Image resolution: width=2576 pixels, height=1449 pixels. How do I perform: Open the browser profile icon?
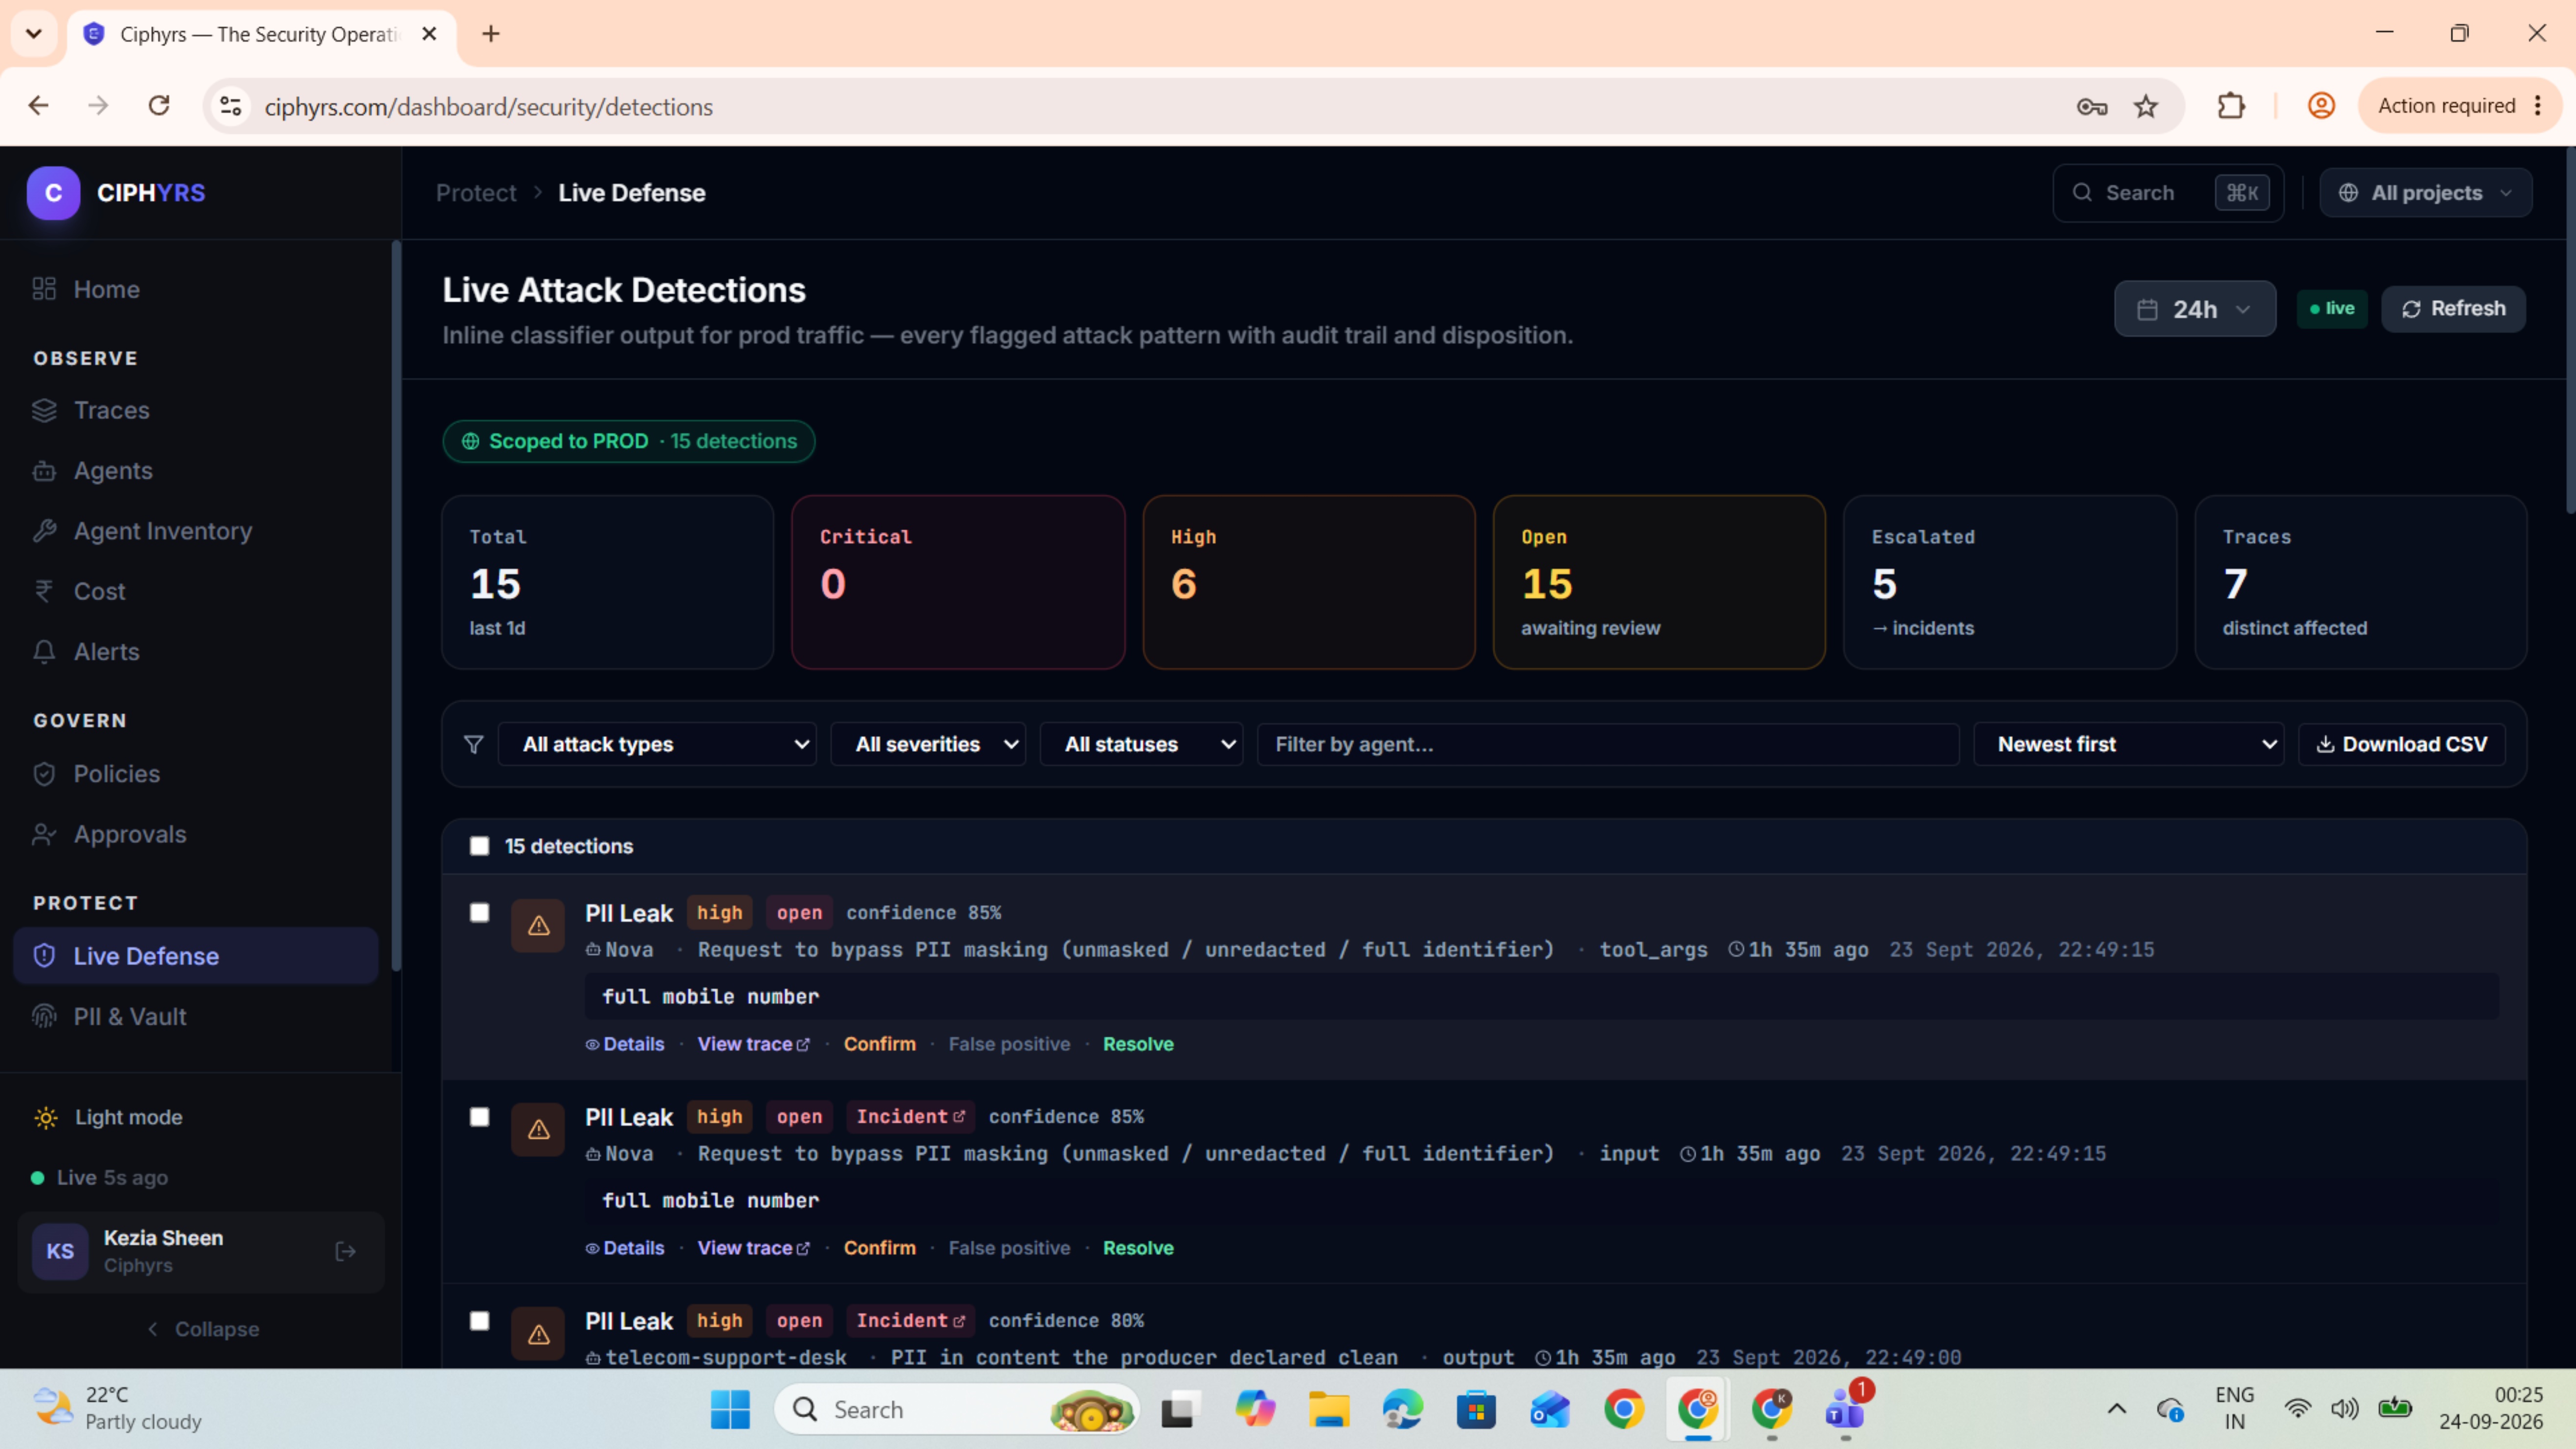(x=2321, y=106)
